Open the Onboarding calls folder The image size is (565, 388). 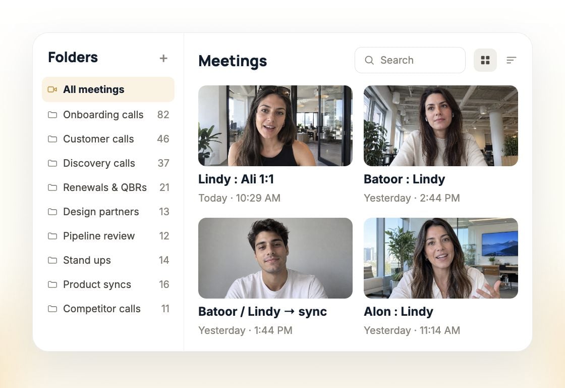(108, 115)
